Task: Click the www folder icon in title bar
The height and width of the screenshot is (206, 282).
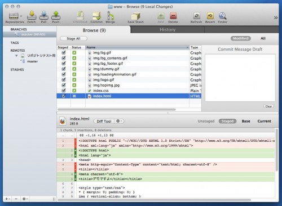Action: (110, 7)
